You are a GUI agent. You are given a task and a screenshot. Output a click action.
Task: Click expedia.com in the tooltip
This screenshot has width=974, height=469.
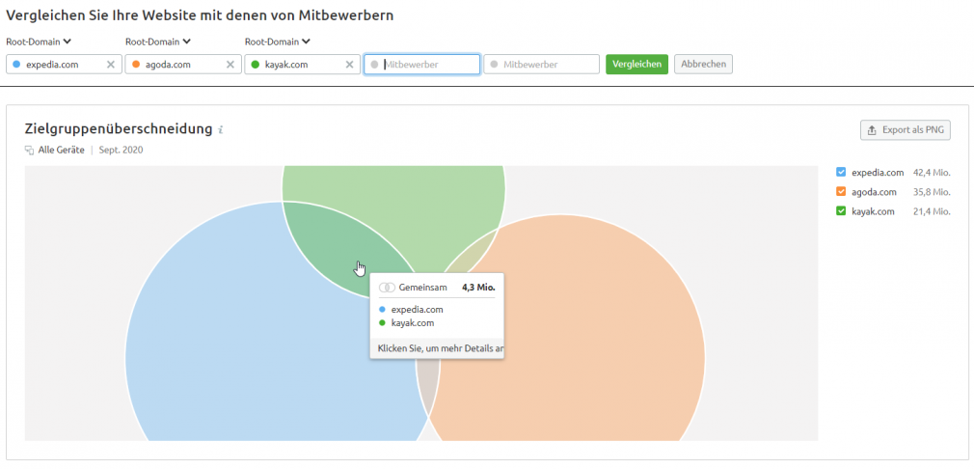pyautogui.click(x=417, y=310)
